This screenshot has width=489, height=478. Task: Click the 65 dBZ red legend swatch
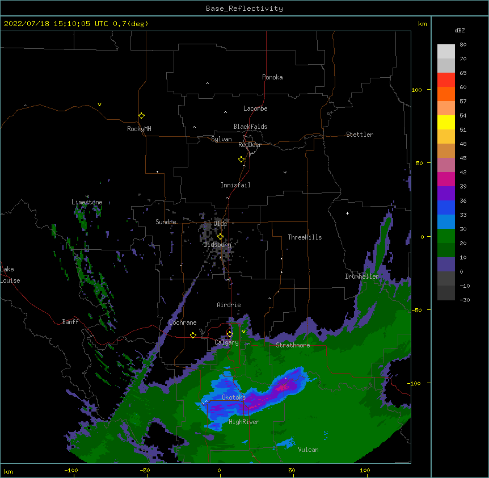(x=446, y=80)
